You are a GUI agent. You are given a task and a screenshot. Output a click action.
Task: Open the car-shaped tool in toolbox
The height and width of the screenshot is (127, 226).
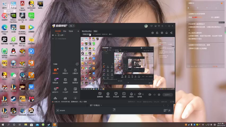[55, 98]
